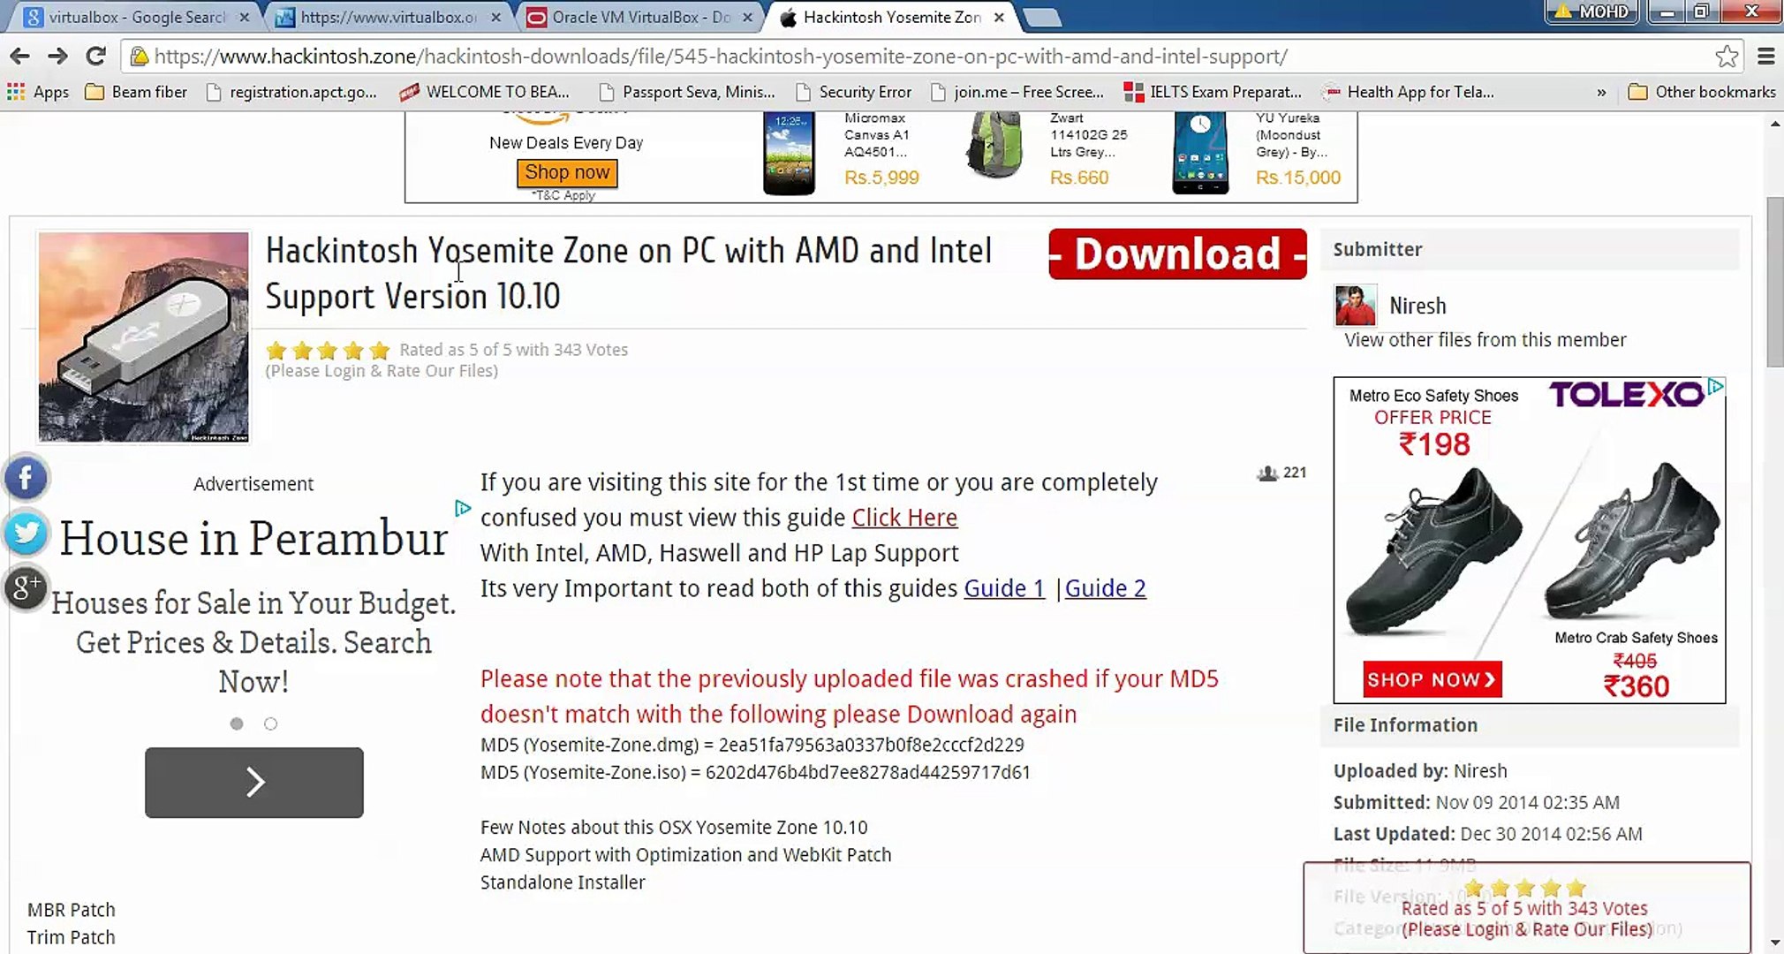This screenshot has width=1784, height=954.
Task: Click the Yosemite USB drive thumbnail
Action: pyautogui.click(x=143, y=337)
